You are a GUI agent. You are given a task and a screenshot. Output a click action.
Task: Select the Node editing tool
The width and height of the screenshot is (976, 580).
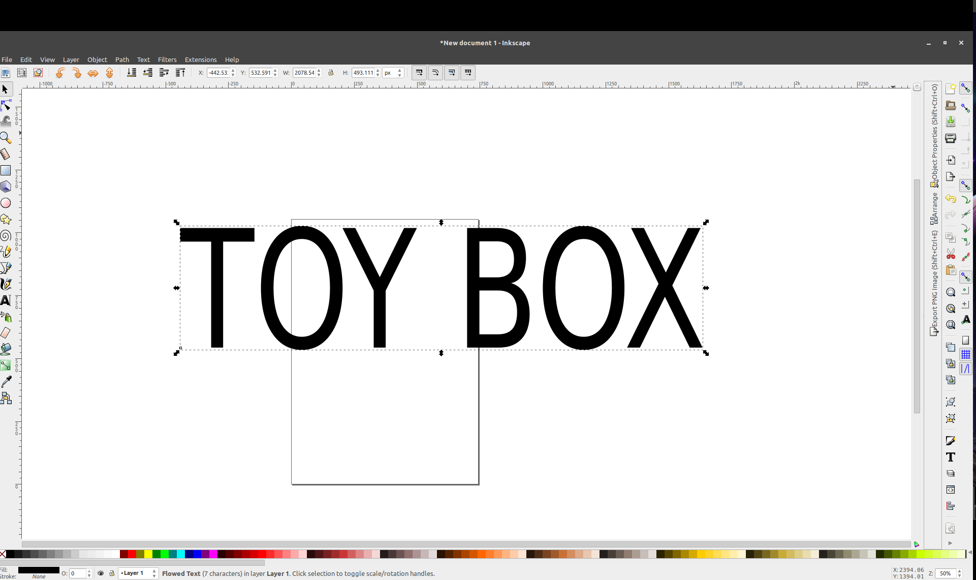click(x=6, y=106)
